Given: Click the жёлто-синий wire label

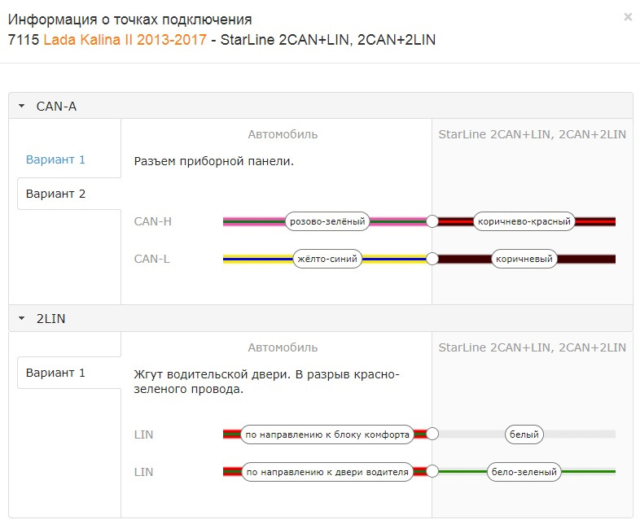Looking at the screenshot, I should point(327,259).
